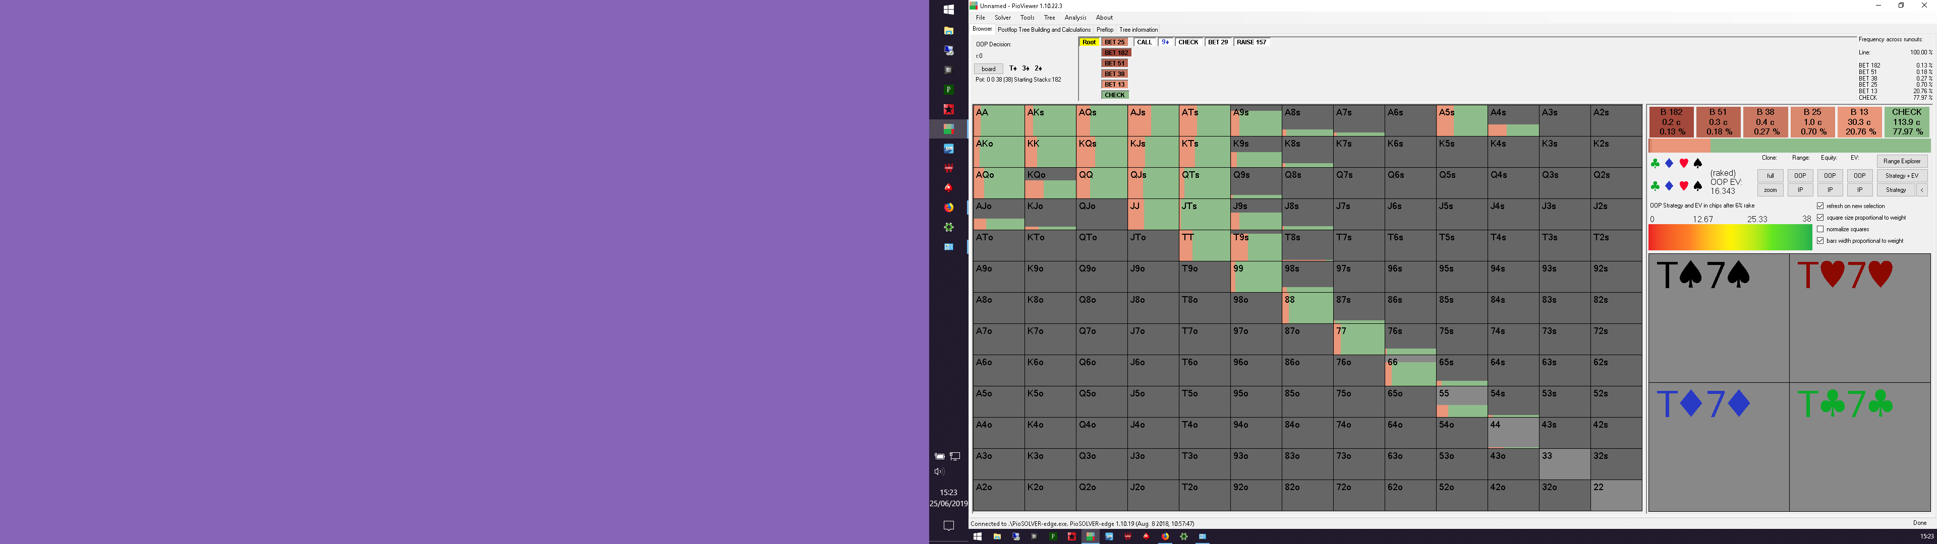The width and height of the screenshot is (1937, 544).
Task: Click the Strategy button
Action: point(1896,190)
